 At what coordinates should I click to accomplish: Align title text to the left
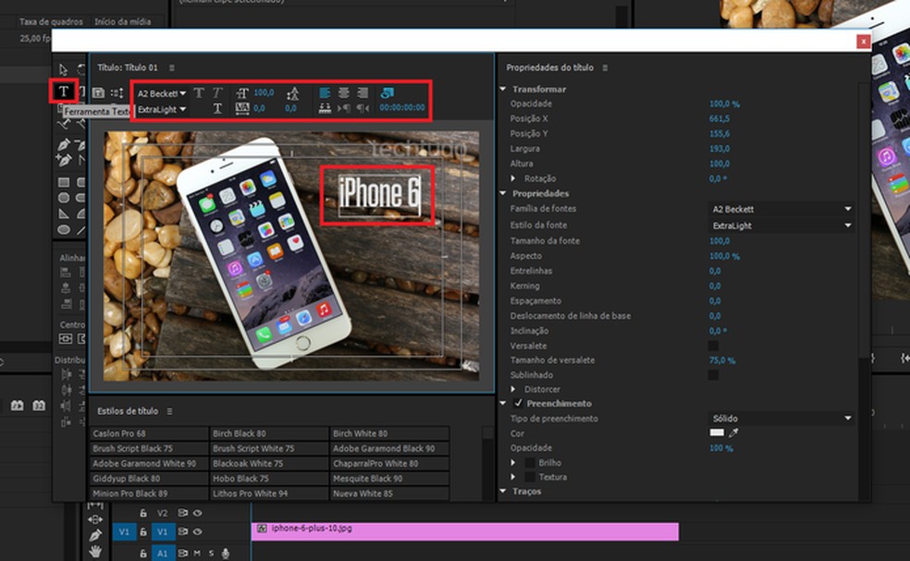(325, 93)
